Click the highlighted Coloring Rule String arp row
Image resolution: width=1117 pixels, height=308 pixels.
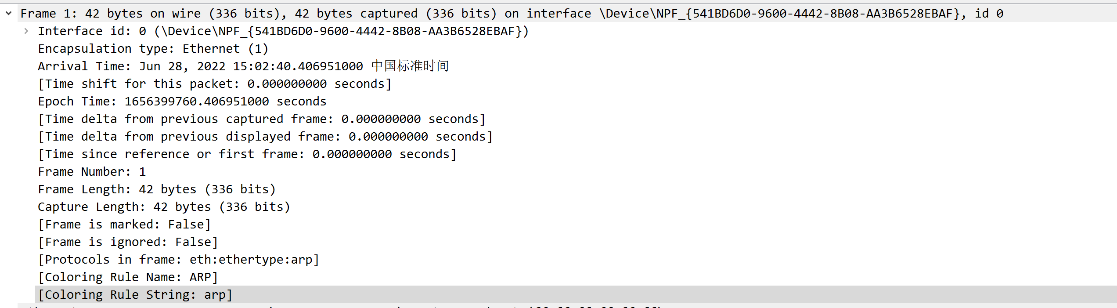pos(134,294)
